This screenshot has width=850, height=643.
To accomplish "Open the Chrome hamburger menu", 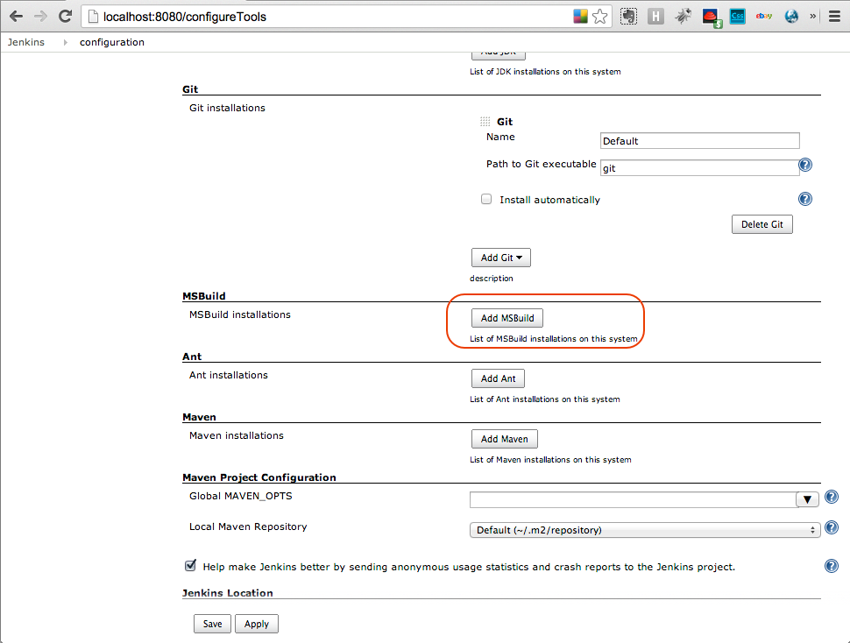I will [x=835, y=17].
